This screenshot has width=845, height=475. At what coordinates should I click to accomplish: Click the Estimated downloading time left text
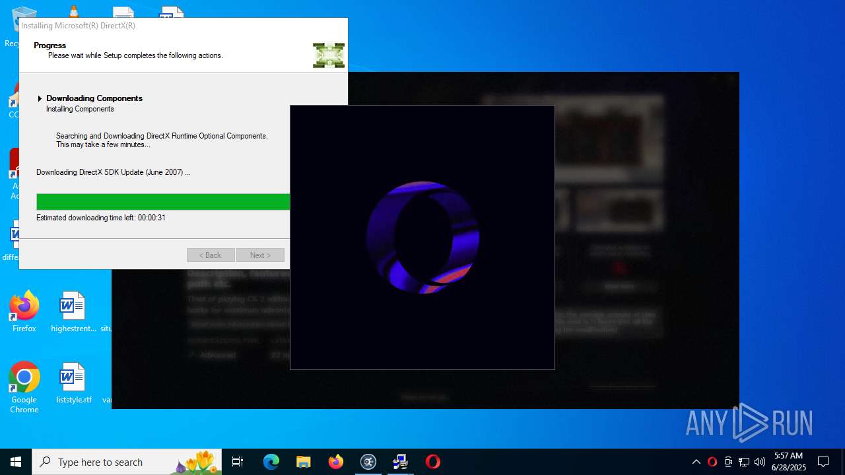[101, 218]
